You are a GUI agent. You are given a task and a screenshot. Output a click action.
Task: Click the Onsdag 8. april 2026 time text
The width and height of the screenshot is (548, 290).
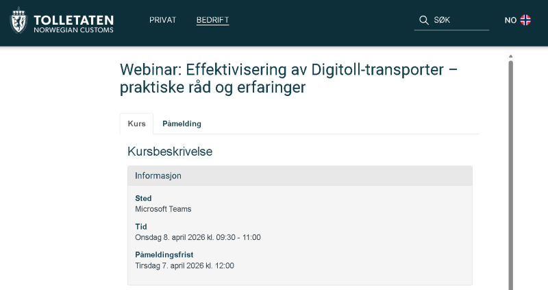coord(197,237)
